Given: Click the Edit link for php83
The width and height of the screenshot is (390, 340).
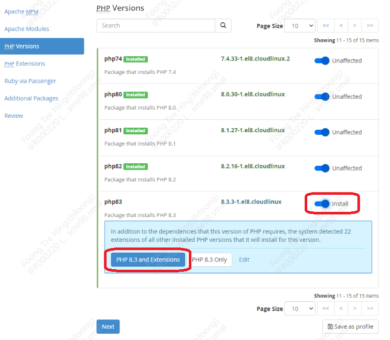Looking at the screenshot, I should click(244, 259).
